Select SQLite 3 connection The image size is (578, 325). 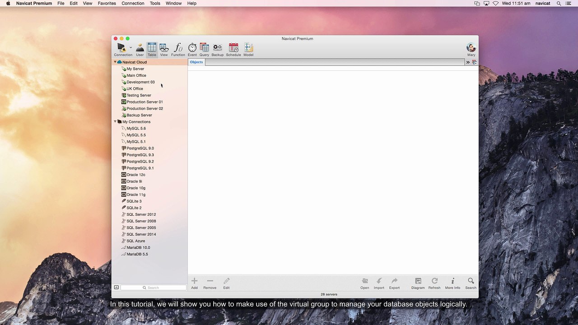click(x=134, y=201)
